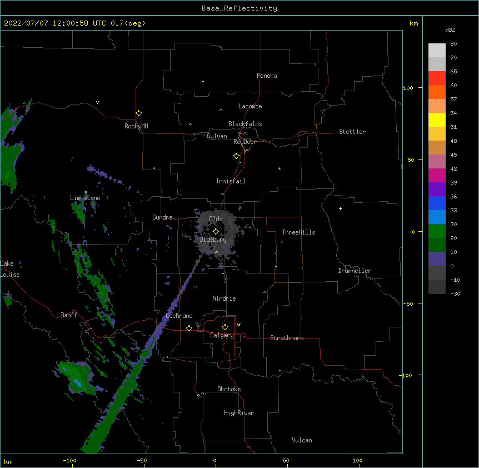Click the Stettler city label
Image resolution: width=479 pixels, height=468 pixels.
[352, 132]
